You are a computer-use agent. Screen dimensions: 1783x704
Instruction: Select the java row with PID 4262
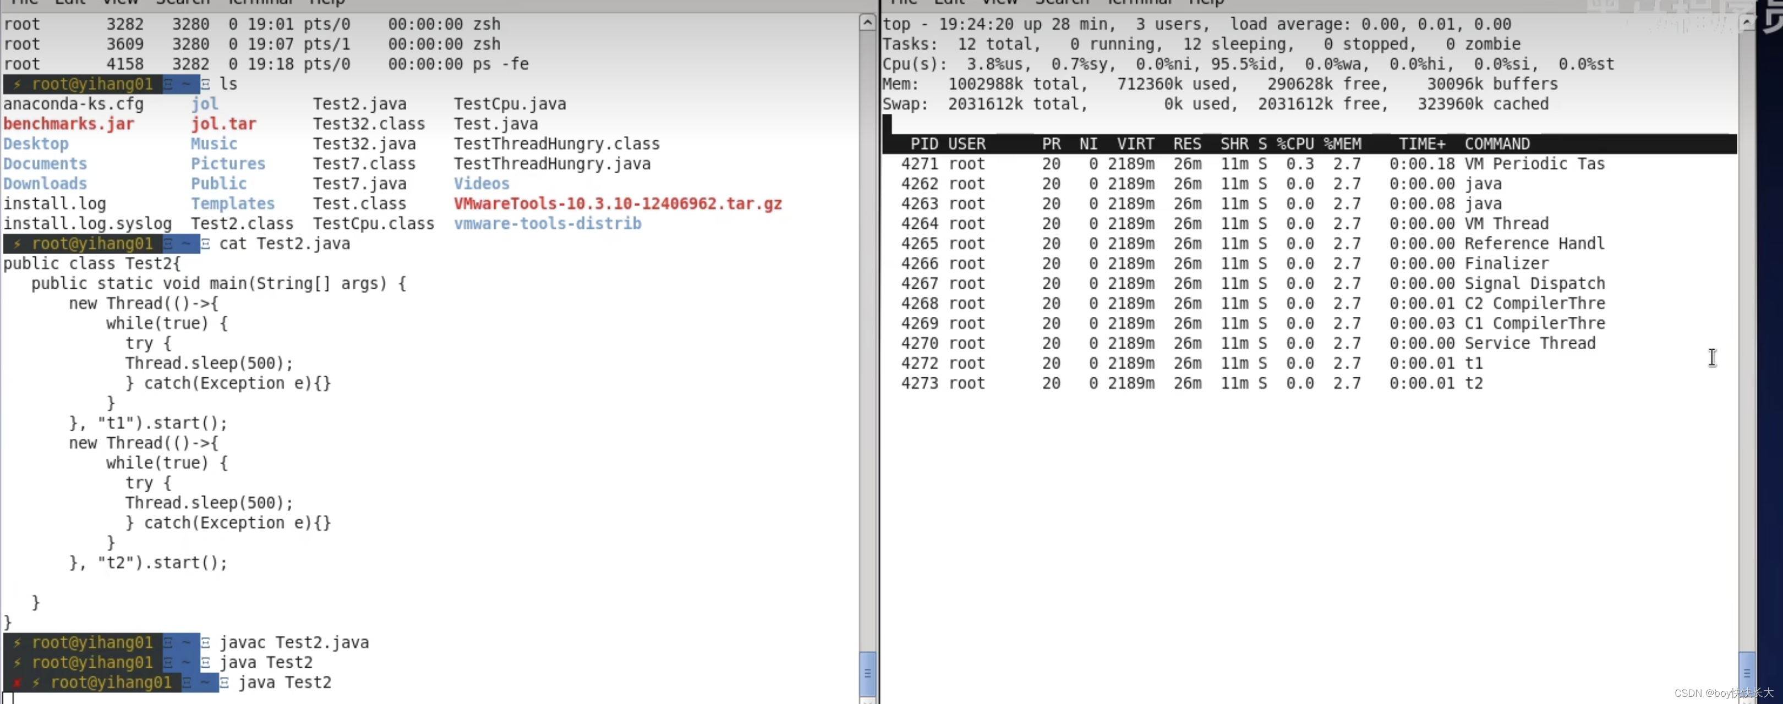click(x=1201, y=184)
